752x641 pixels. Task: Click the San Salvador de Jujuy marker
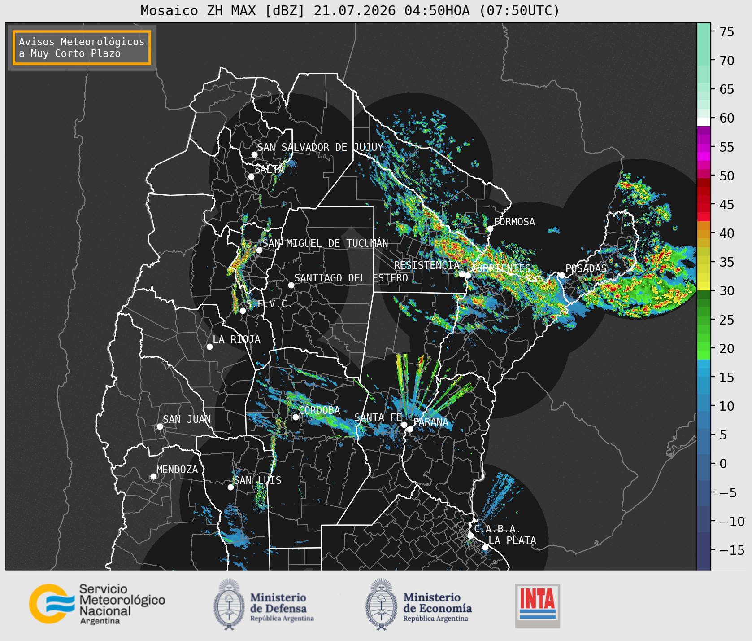point(254,154)
